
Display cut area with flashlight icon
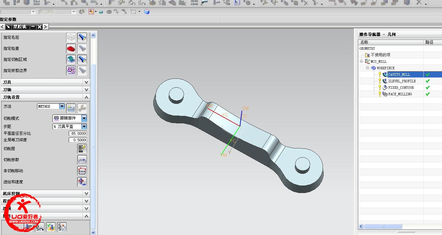[x=82, y=60]
